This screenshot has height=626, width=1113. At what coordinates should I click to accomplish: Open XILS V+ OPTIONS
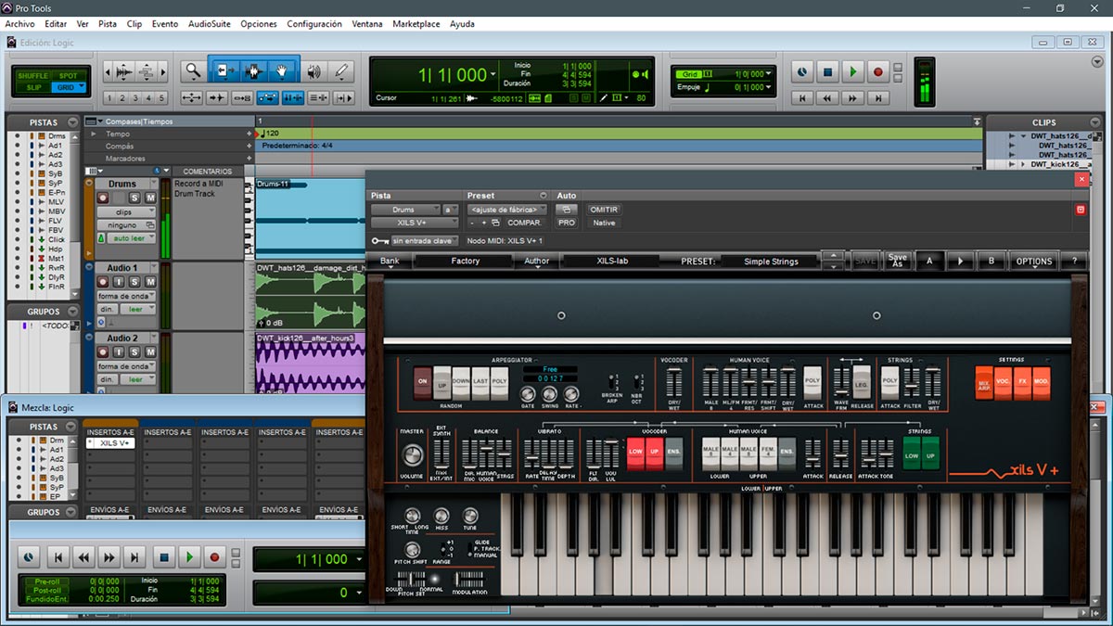[x=1034, y=262]
